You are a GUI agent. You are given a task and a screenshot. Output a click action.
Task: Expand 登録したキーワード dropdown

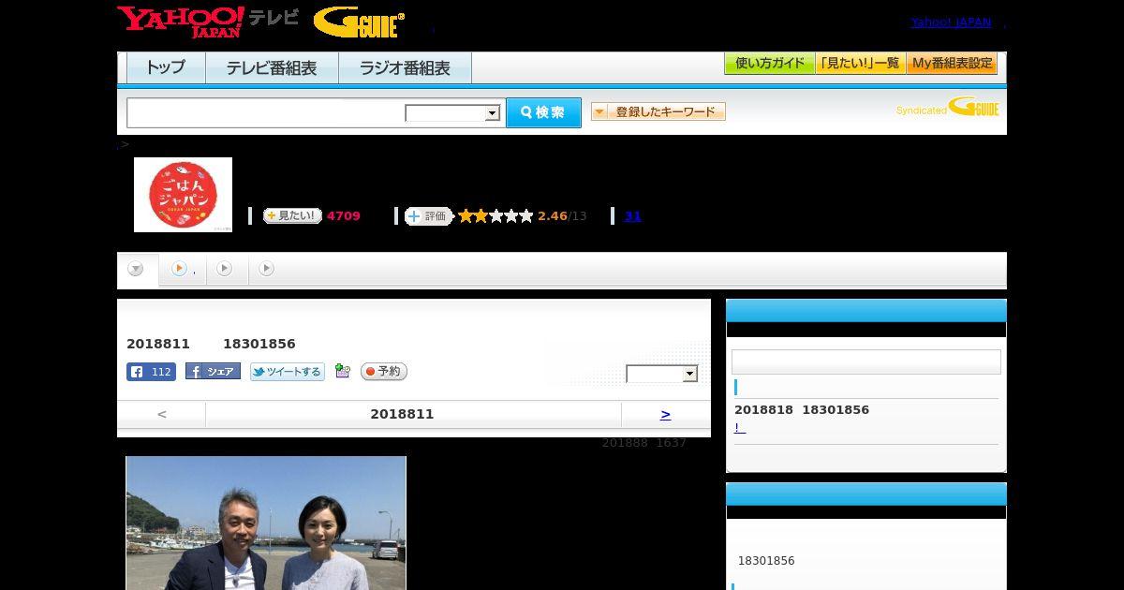point(658,111)
